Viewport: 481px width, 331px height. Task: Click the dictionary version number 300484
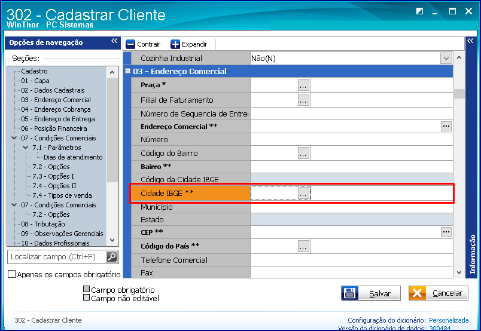(440, 328)
